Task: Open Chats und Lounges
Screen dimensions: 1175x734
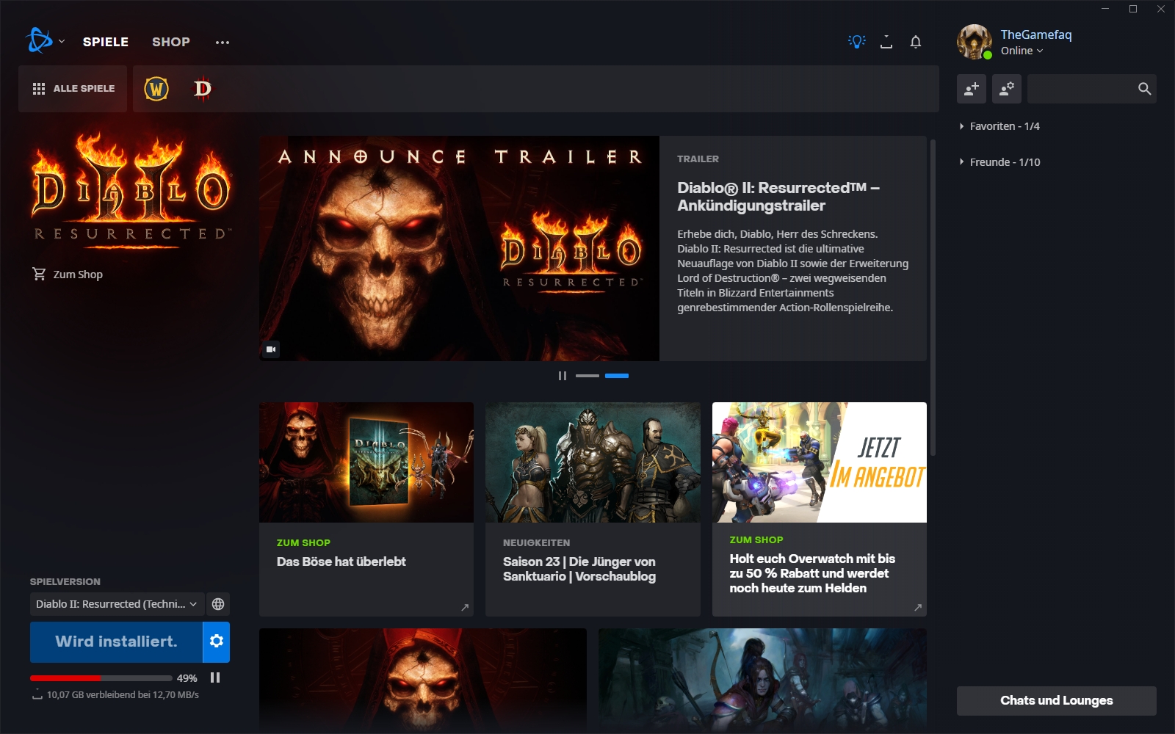Action: [x=1056, y=700]
